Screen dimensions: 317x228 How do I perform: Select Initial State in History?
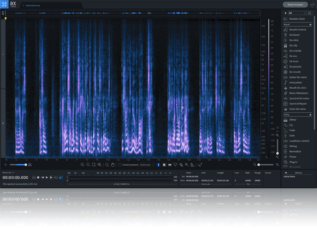point(289,176)
